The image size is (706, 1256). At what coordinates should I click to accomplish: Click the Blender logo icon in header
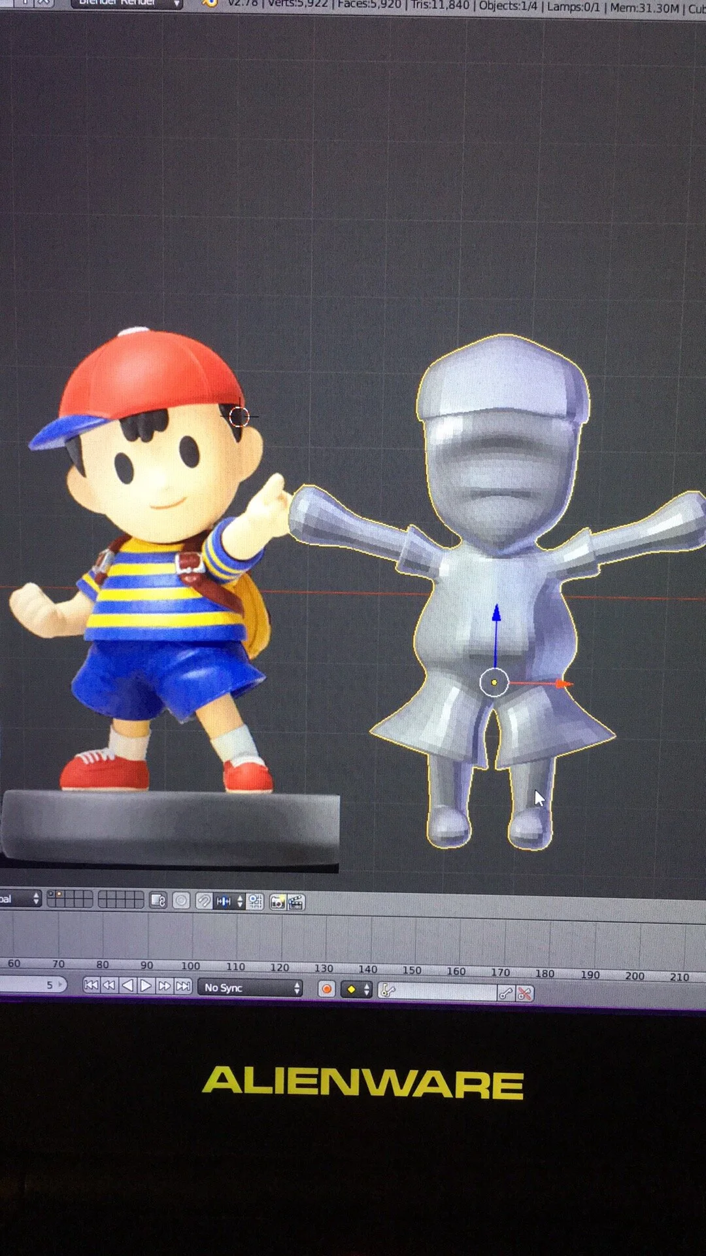tap(209, 3)
